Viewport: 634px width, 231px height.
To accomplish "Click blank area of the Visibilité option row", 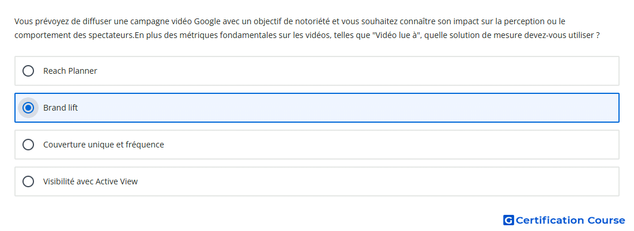I will click(x=376, y=181).
